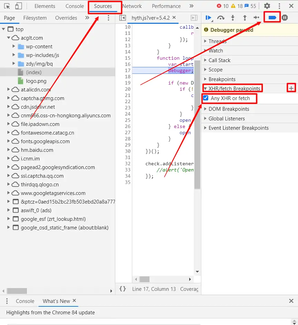
Task: Resume script execution with the blue play icon
Action: pos(209,17)
